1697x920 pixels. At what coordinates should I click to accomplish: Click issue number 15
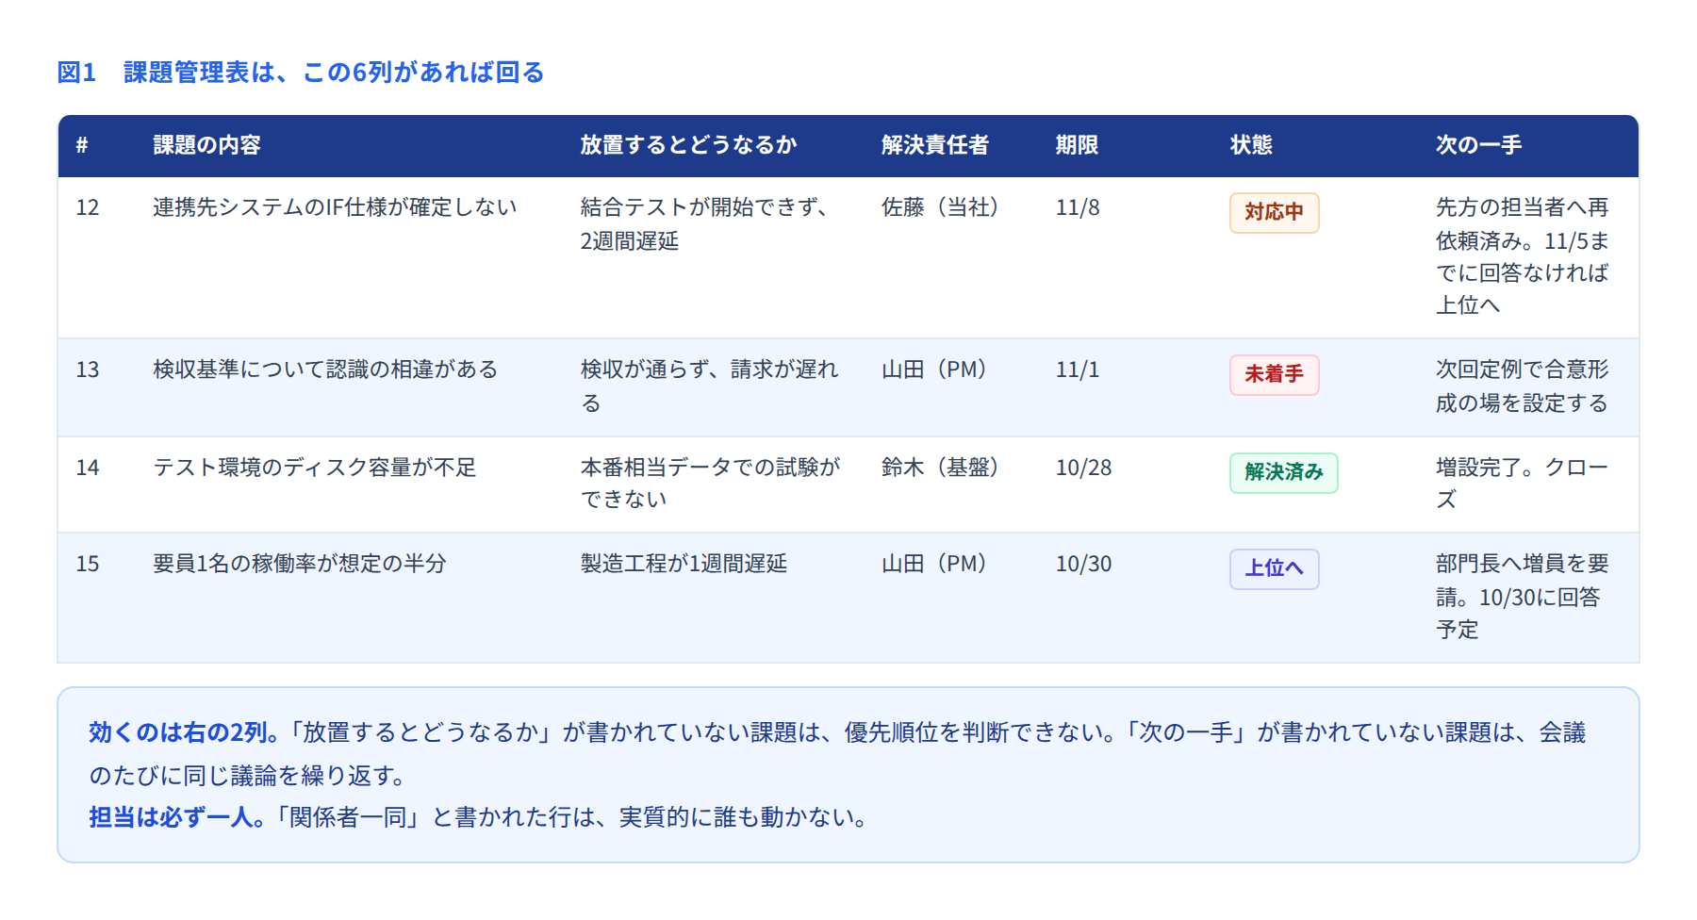[x=88, y=564]
